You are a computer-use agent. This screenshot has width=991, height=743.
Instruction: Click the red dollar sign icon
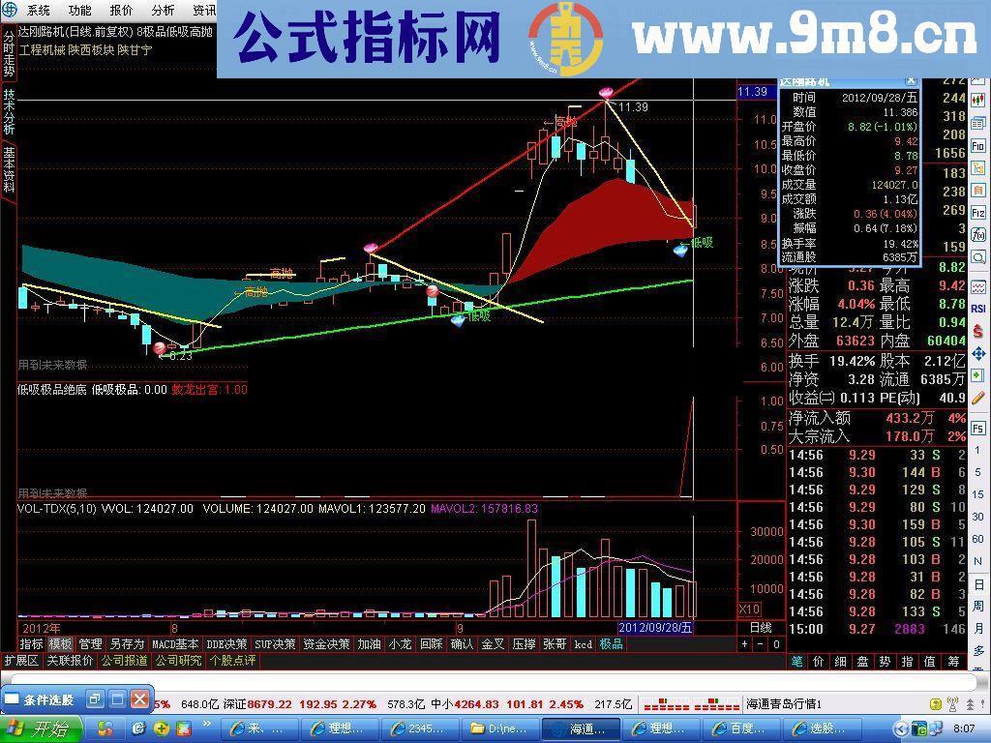click(978, 331)
